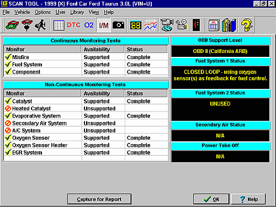
Task: Click the Help button at bottom right
Action: tap(248, 199)
